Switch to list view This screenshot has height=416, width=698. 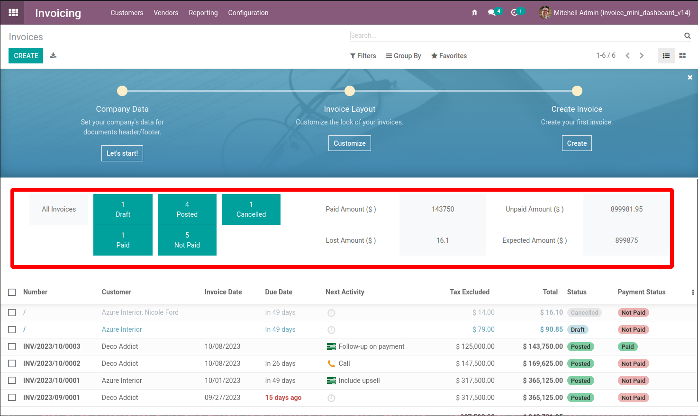click(666, 56)
